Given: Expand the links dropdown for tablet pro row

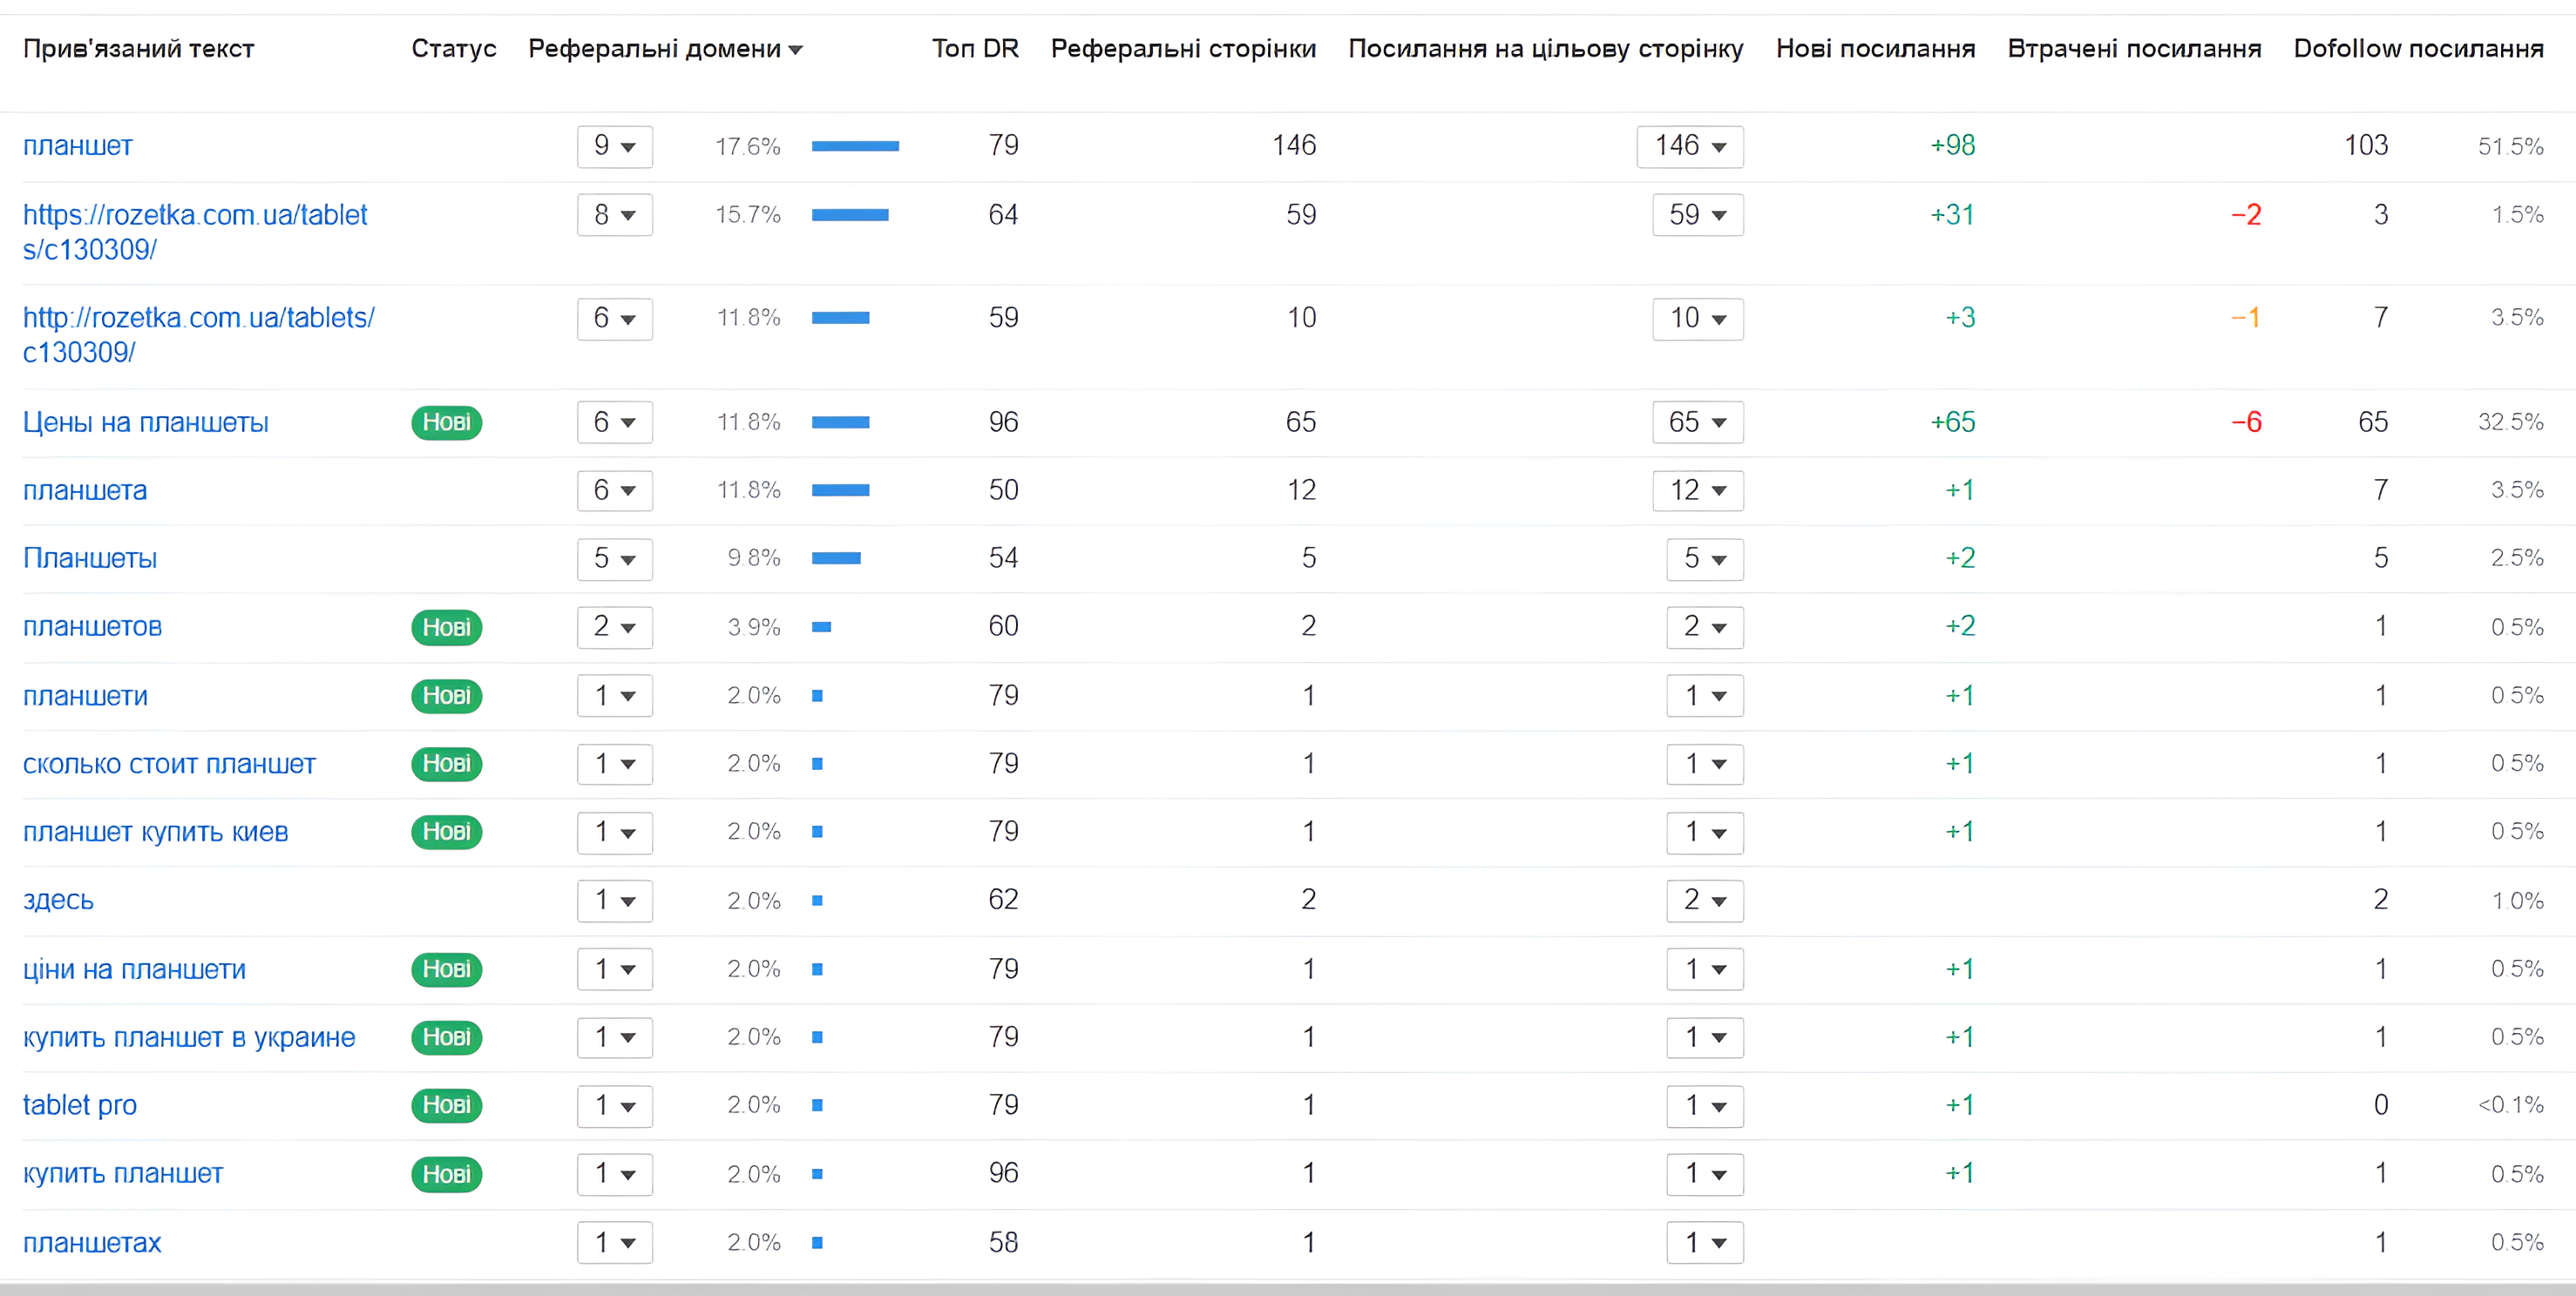Looking at the screenshot, I should tap(1705, 1105).
